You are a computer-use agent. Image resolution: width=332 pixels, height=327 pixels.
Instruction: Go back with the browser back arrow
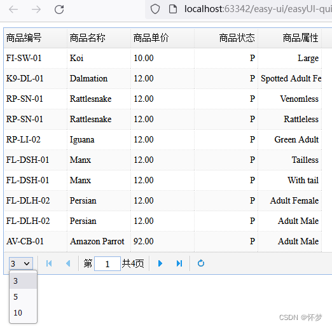click(x=13, y=10)
